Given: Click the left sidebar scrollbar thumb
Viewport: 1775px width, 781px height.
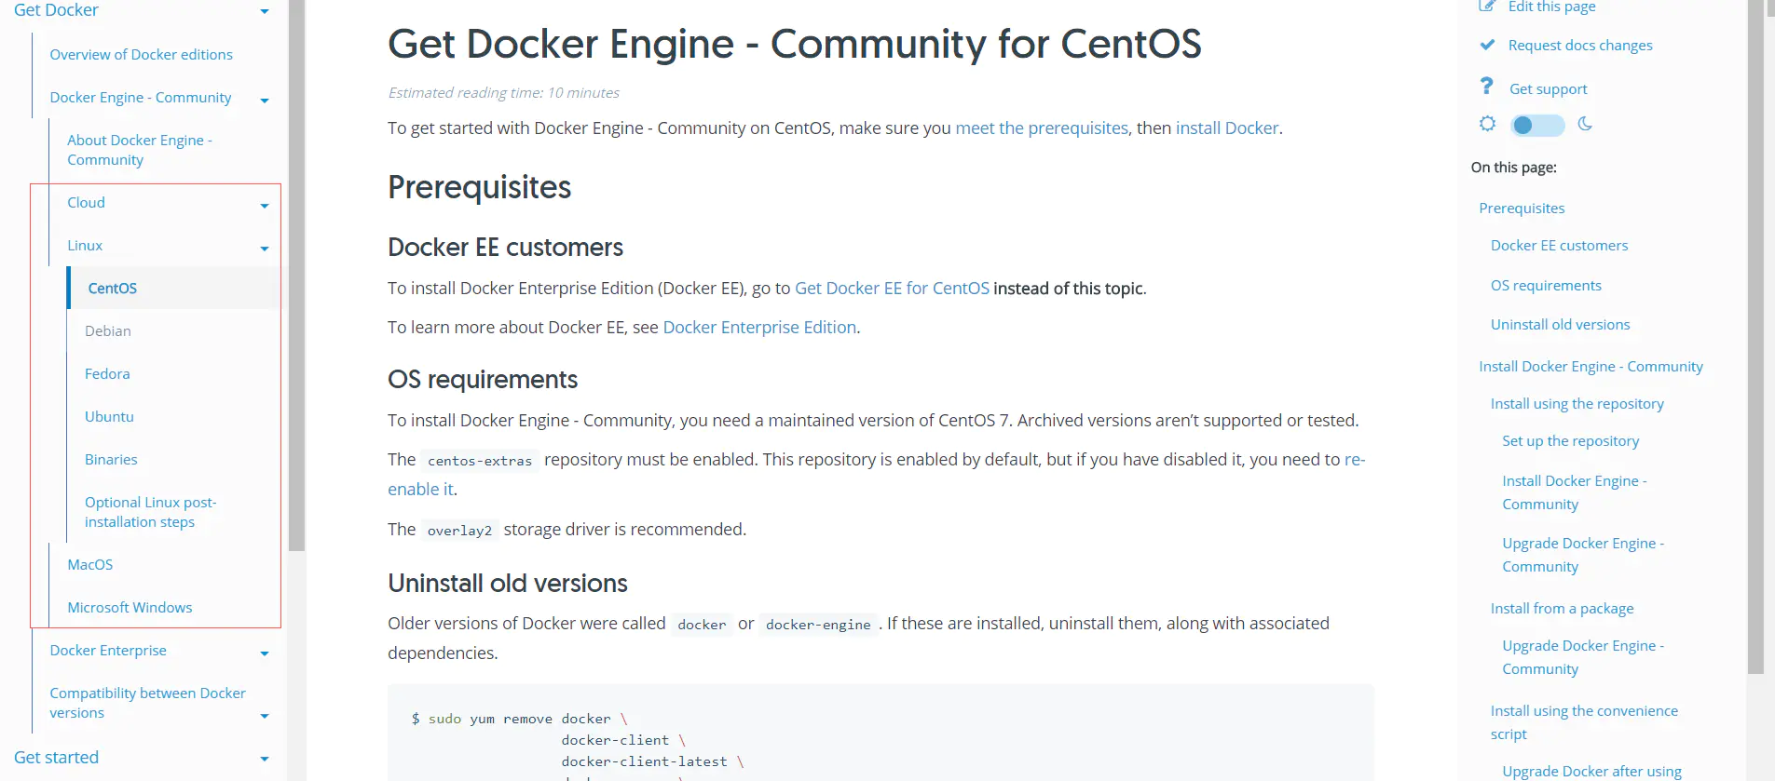Looking at the screenshot, I should tap(296, 279).
